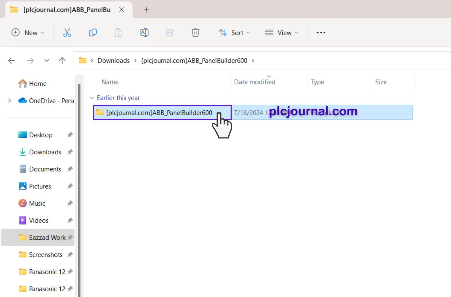The image size is (451, 297).
Task: Go back using the left arrow
Action: coord(12,61)
